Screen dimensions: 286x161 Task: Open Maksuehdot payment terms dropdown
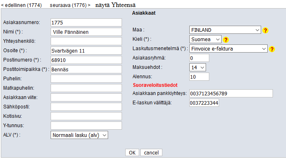[197, 67]
